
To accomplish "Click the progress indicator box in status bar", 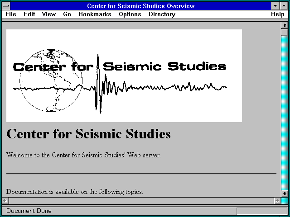I will coord(262,211).
